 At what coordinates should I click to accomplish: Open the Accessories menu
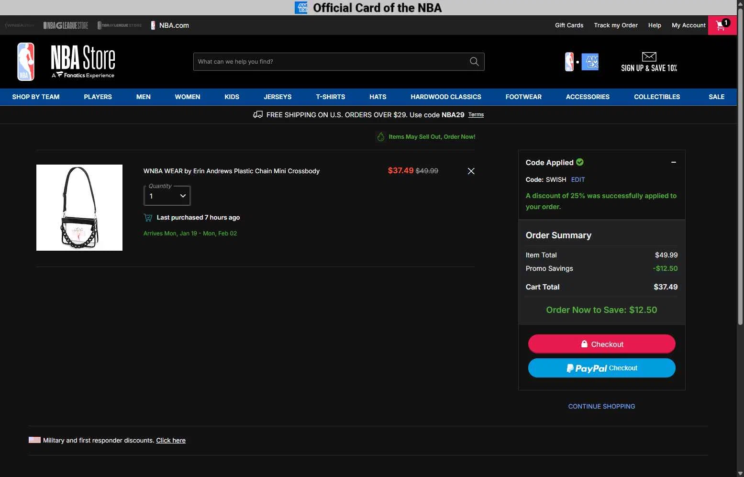click(x=588, y=97)
